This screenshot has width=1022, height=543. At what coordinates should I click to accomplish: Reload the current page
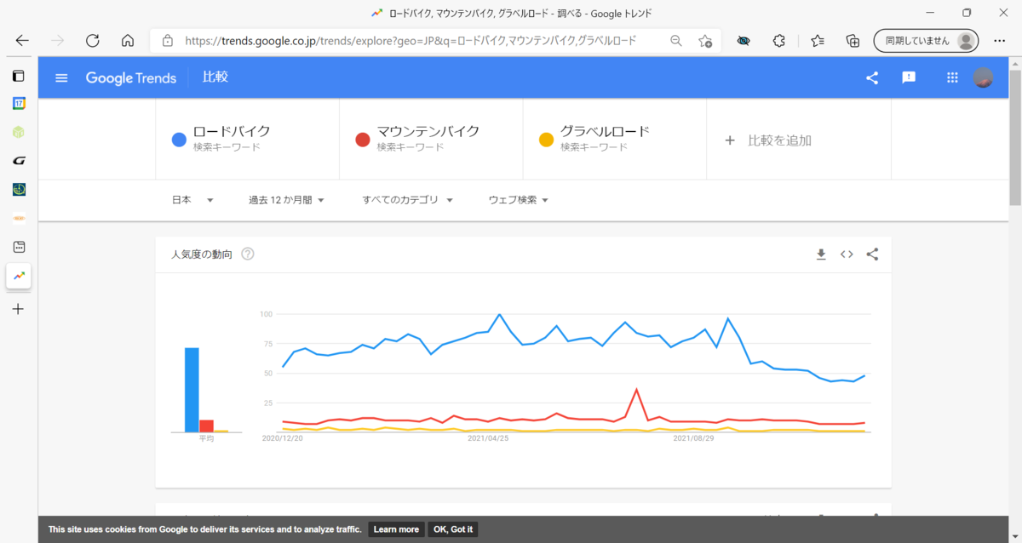(93, 40)
